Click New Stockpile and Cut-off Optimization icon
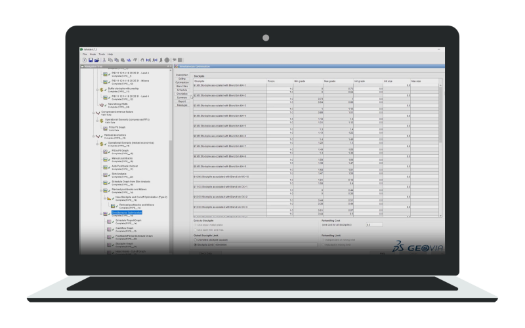The image size is (525, 328). tap(109, 198)
